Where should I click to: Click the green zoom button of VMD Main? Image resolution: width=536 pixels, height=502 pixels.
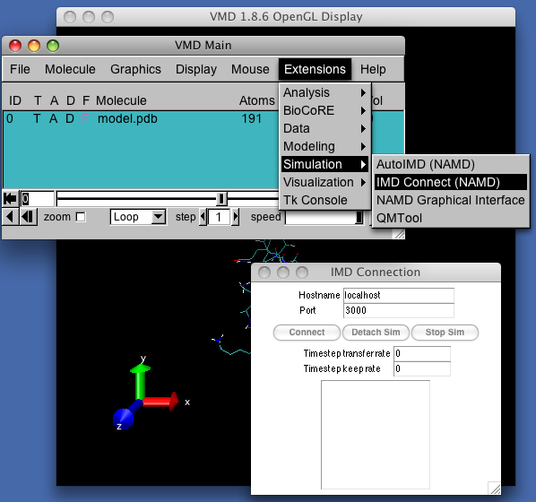click(x=53, y=46)
